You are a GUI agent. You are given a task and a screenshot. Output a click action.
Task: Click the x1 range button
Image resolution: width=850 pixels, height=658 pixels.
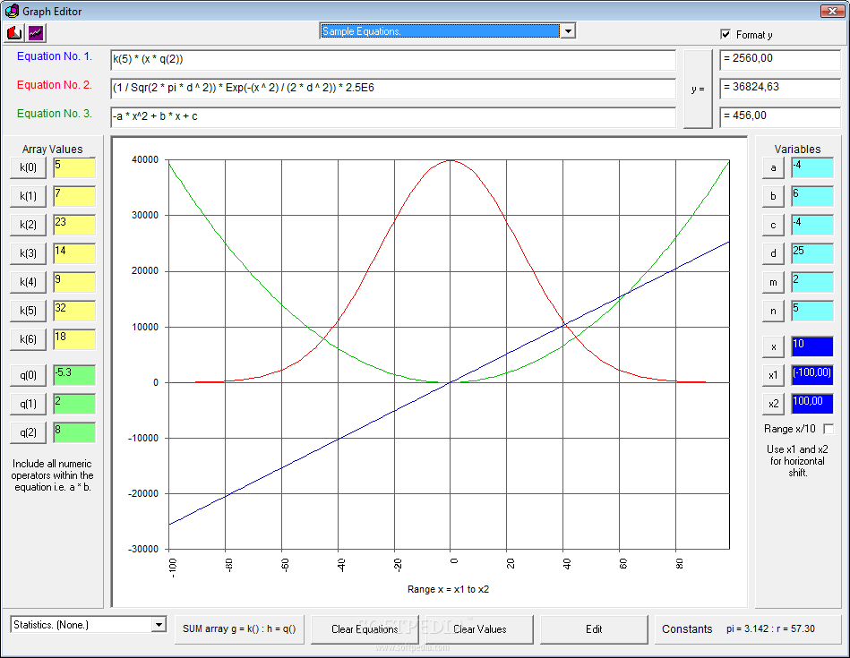tap(774, 375)
